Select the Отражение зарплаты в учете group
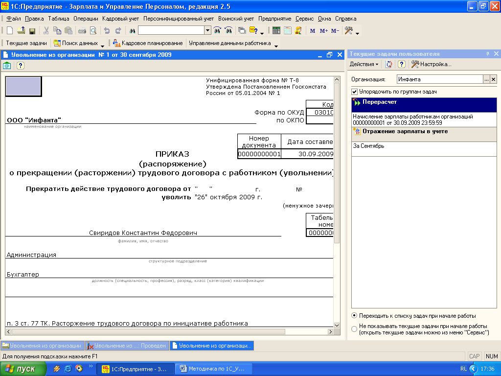Viewport: 501px width, 376px height. tap(424, 134)
